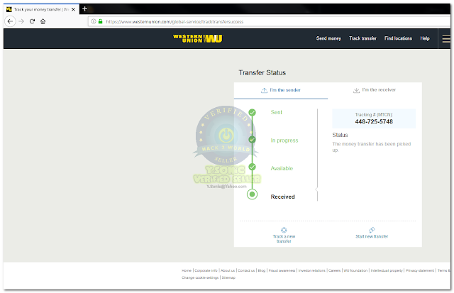454x293 pixels.
Task: Click the Received step circle marker
Action: (253, 194)
